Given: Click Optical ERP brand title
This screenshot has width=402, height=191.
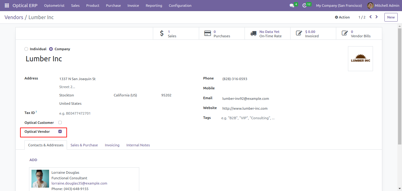Looking at the screenshot, I should click(x=25, y=6).
